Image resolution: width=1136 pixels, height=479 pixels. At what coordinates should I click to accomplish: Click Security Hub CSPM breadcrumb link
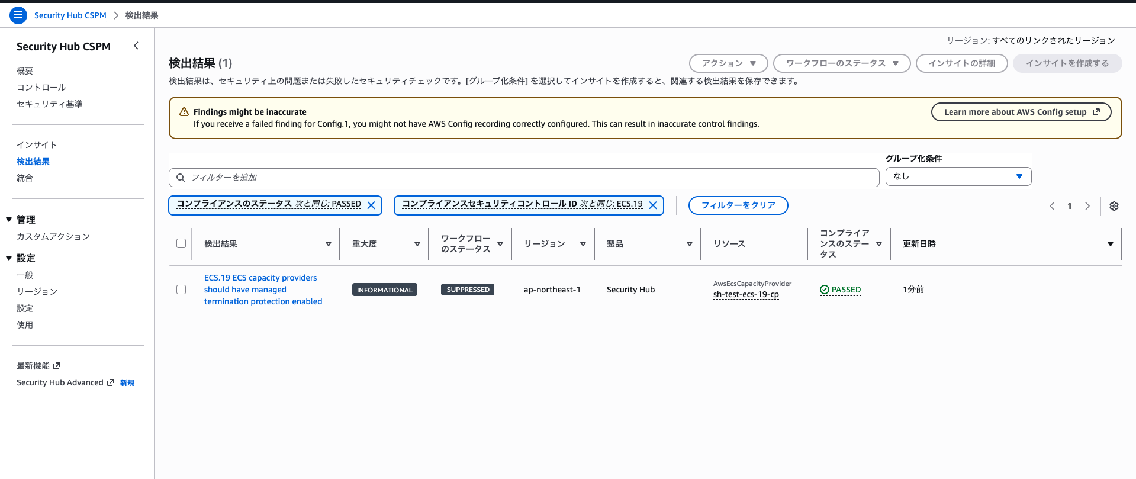70,15
